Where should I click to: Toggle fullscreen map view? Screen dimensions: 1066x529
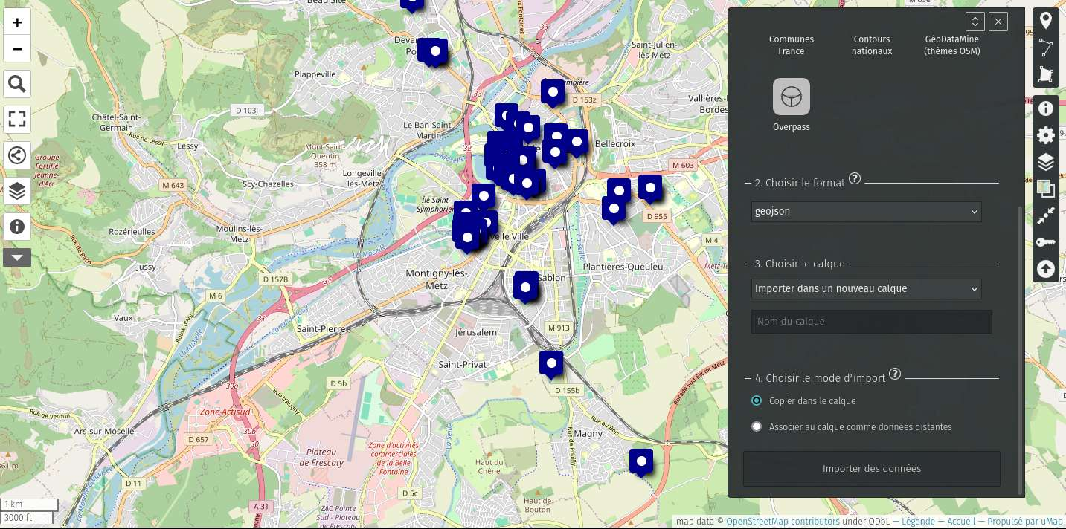pyautogui.click(x=17, y=120)
